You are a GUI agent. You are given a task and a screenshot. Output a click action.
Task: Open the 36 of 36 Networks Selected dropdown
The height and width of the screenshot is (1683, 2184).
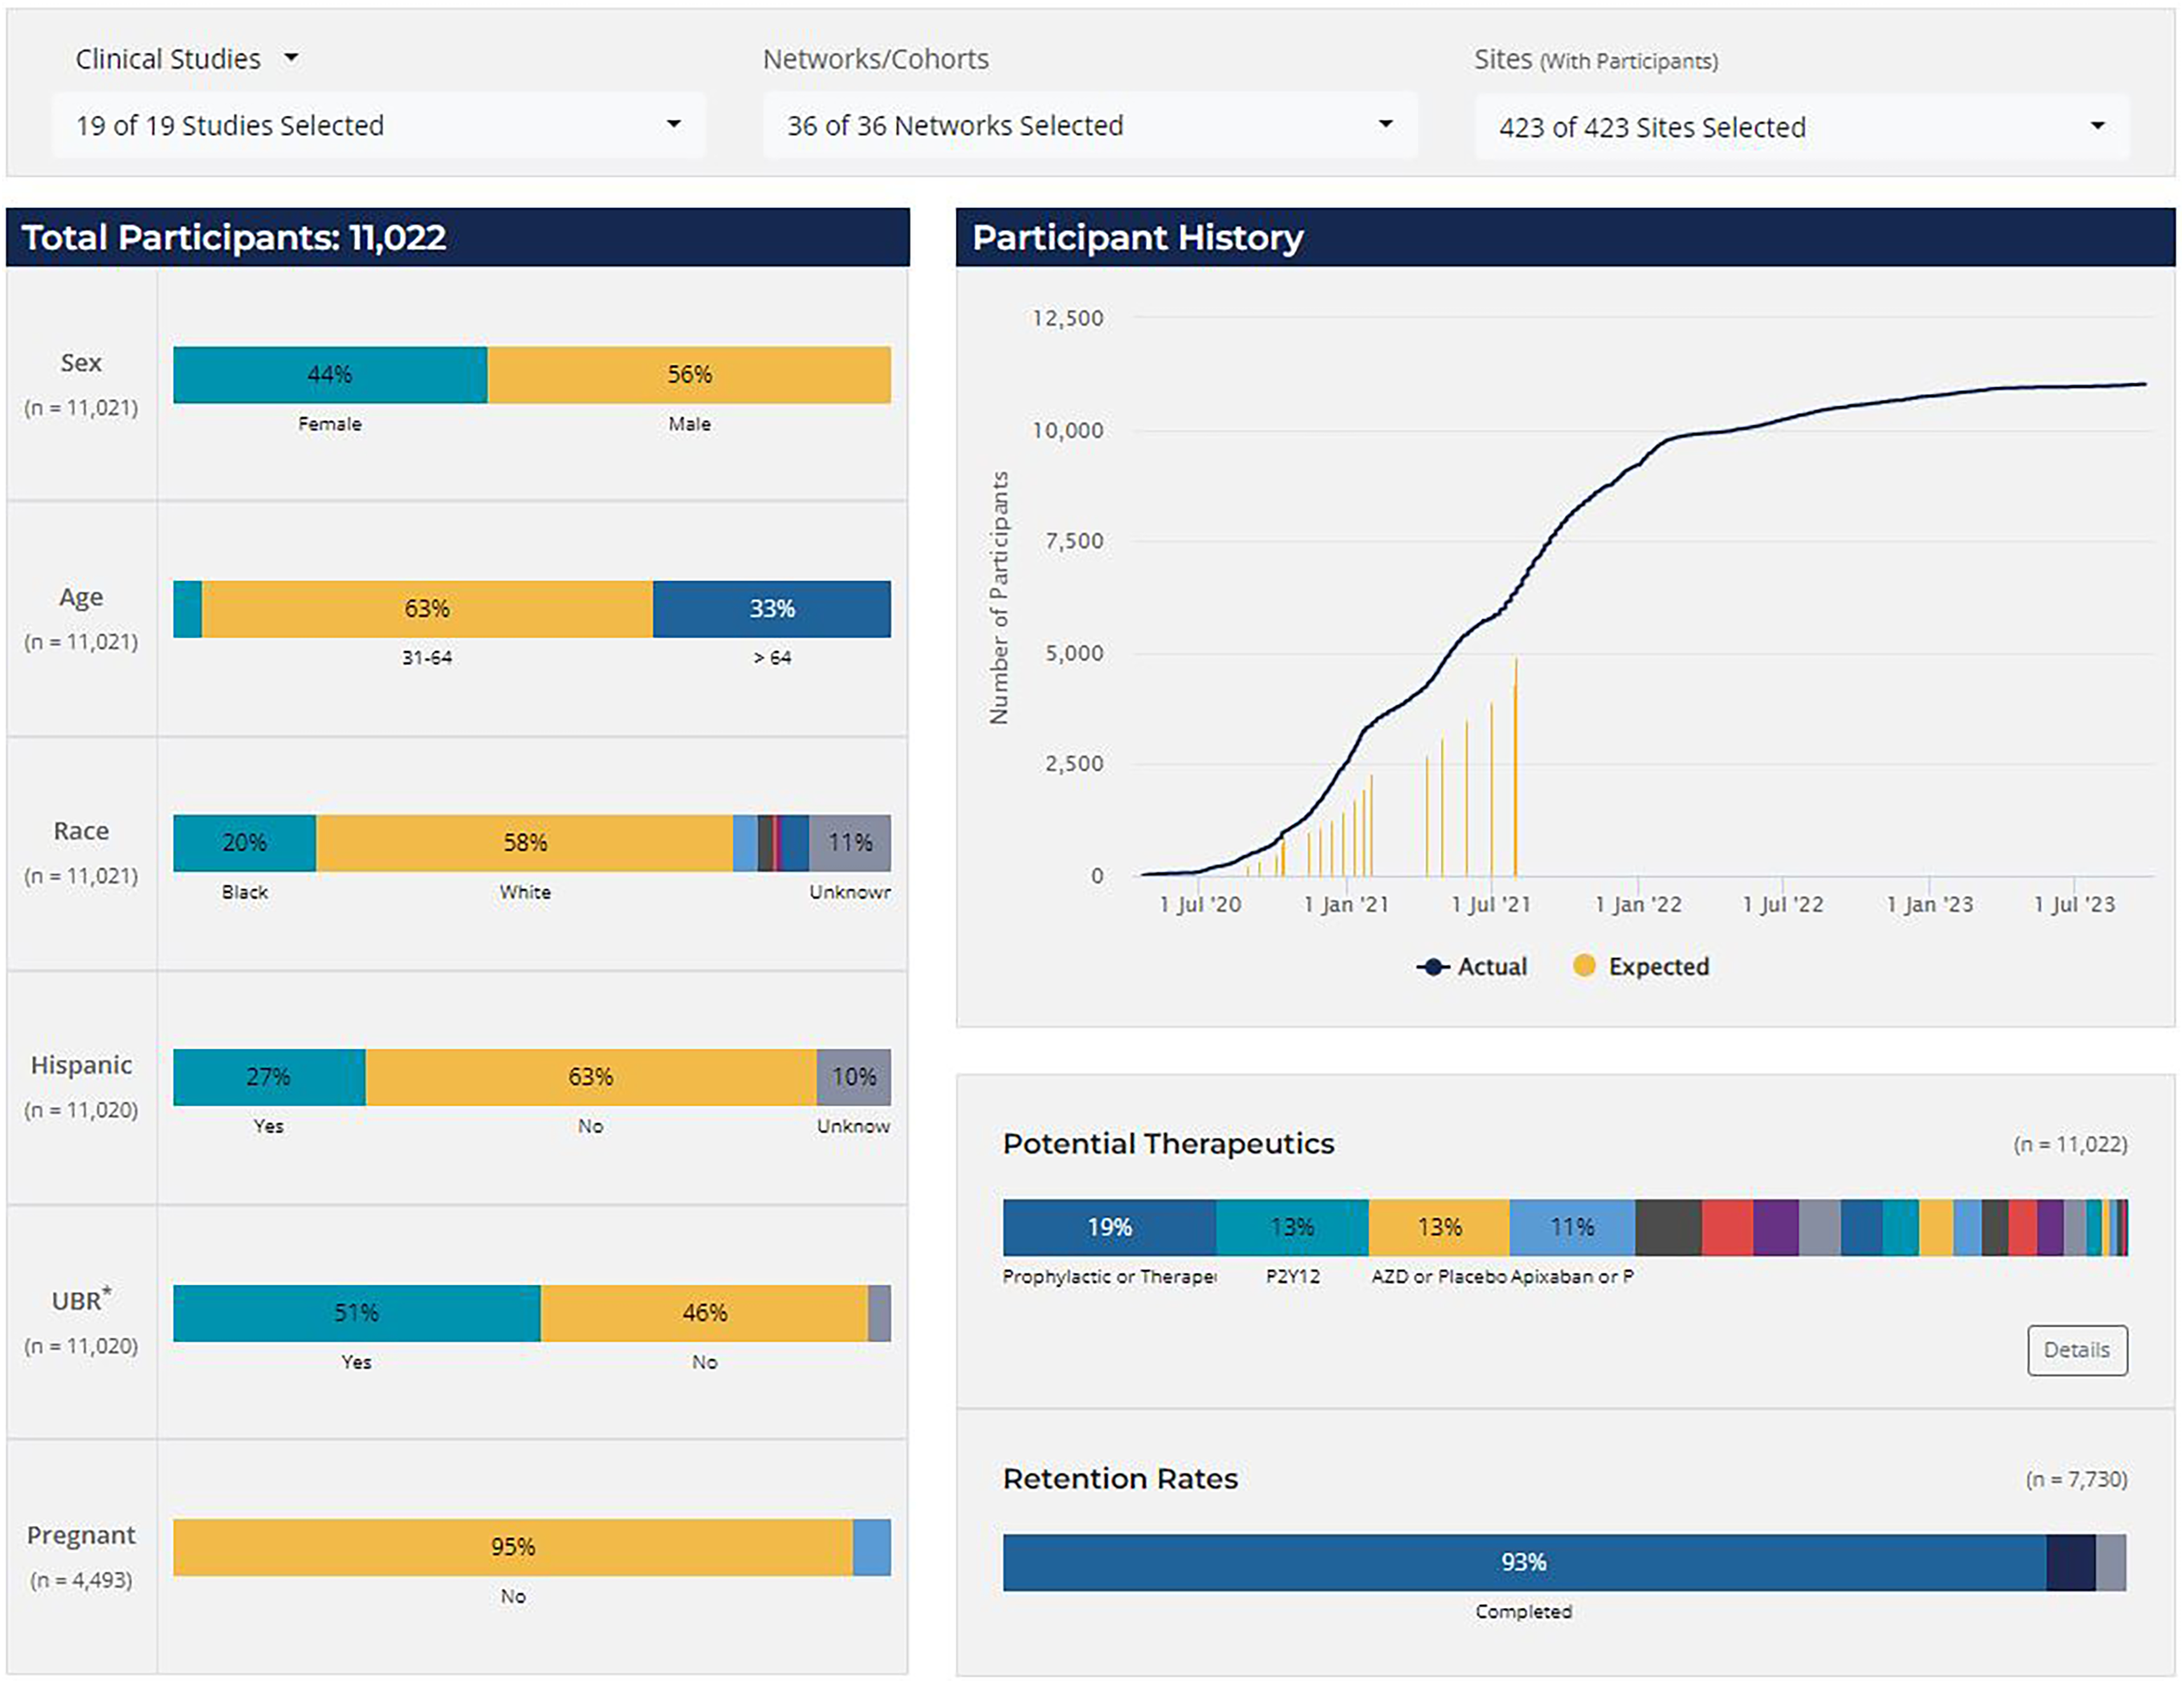pyautogui.click(x=1089, y=126)
